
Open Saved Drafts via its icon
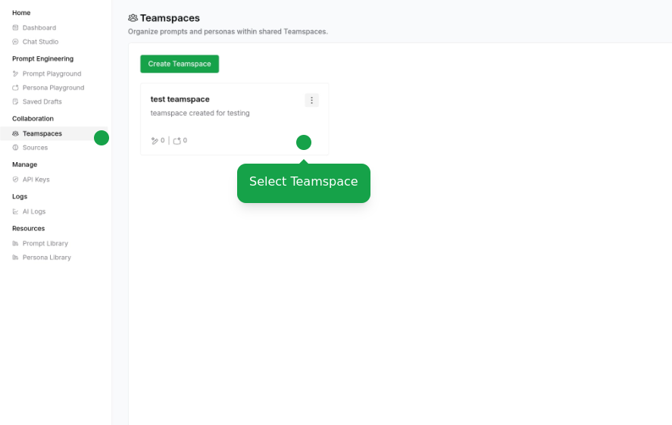(x=15, y=102)
